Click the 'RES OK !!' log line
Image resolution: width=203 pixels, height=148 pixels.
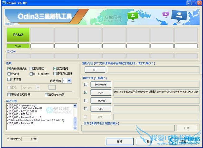(x=19, y=114)
